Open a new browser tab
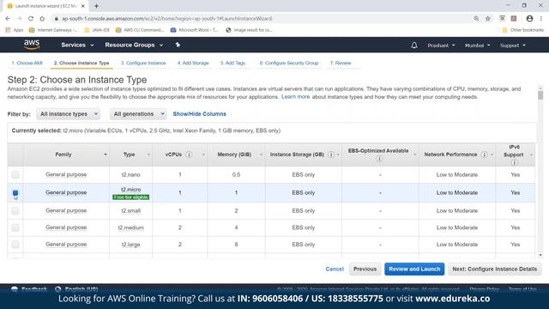Screen dimensions: 549x309 click(96, 6)
